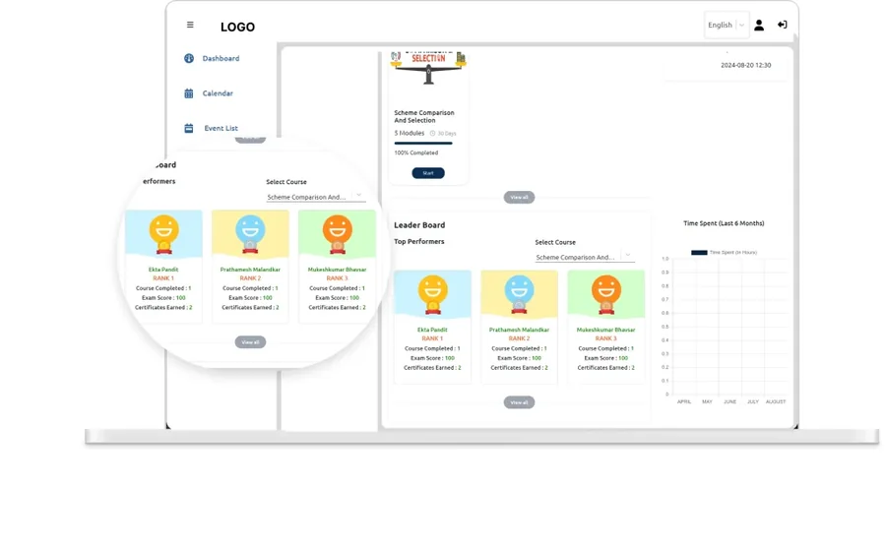Click View all in the magnified circle
This screenshot has height=547, width=886.
pyautogui.click(x=250, y=342)
